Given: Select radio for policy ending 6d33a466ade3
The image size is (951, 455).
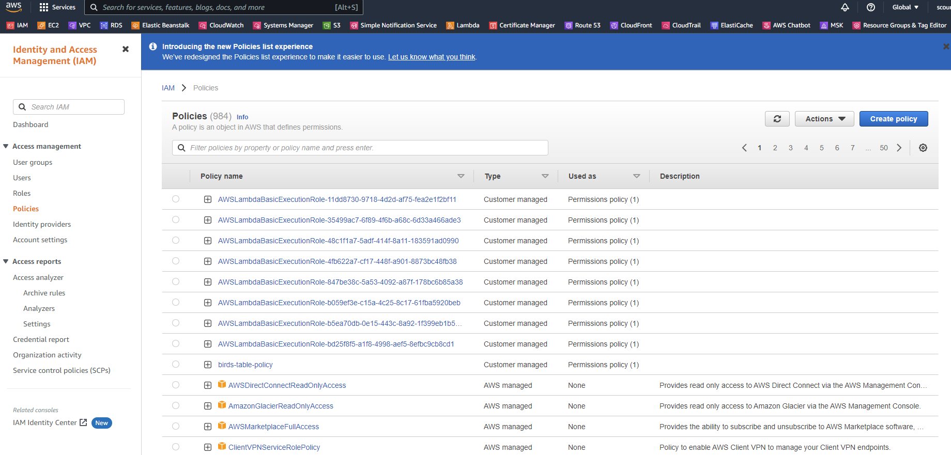Looking at the screenshot, I should click(176, 219).
